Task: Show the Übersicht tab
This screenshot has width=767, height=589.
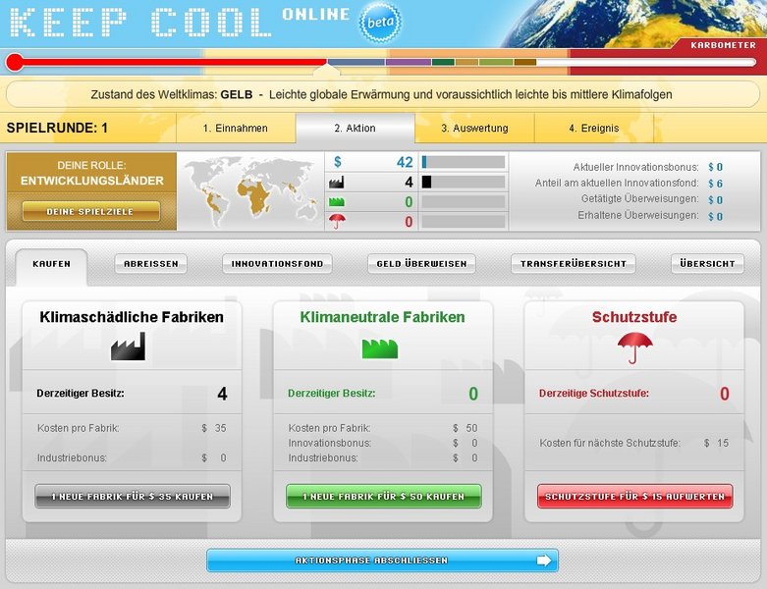Action: (707, 264)
